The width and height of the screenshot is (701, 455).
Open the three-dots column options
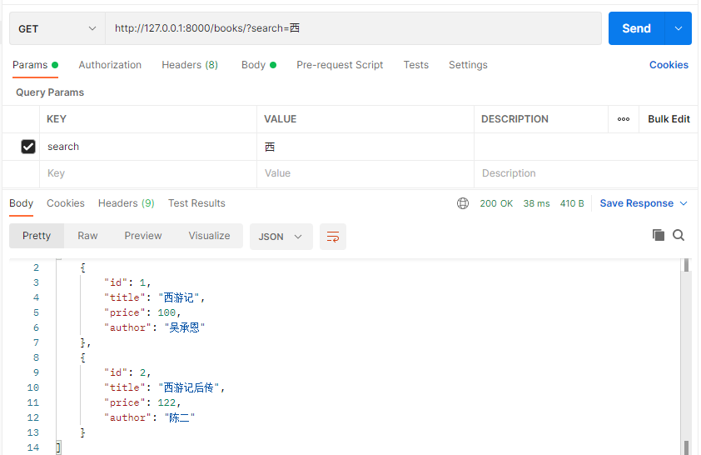(x=624, y=119)
